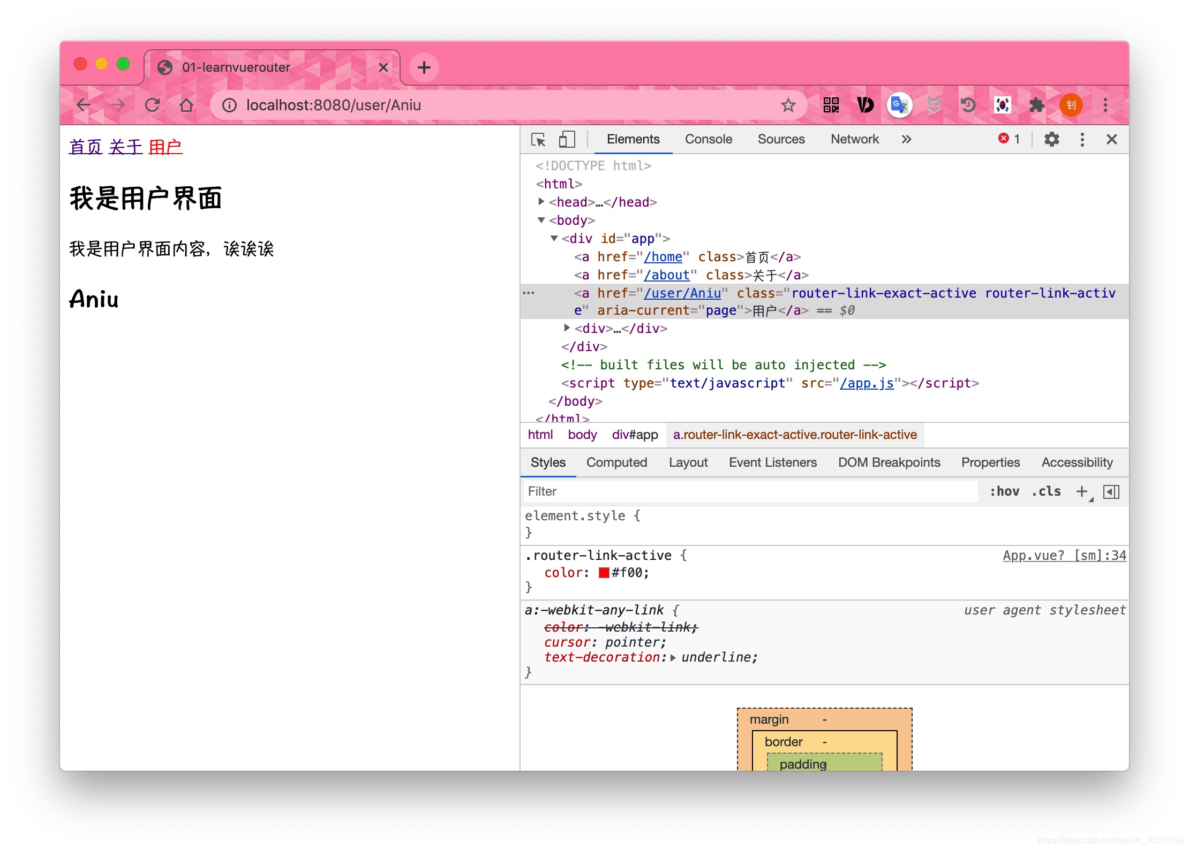1189x850 pixels.
Task: Click the browser back arrow
Action: [84, 105]
